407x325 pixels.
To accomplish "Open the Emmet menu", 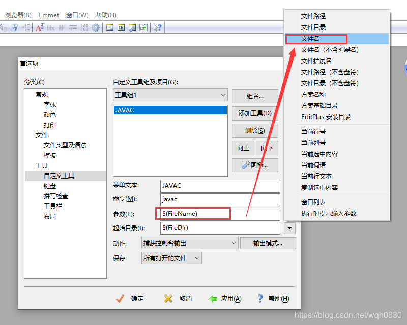I will tap(49, 15).
